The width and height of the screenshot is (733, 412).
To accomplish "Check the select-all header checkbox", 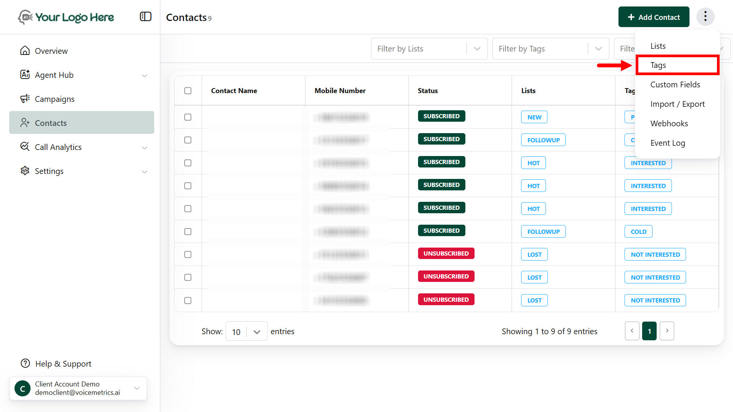I will (x=188, y=91).
